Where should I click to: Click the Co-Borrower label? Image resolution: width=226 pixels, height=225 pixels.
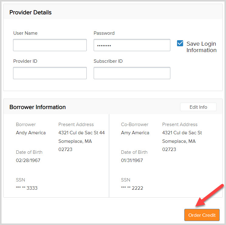point(135,124)
